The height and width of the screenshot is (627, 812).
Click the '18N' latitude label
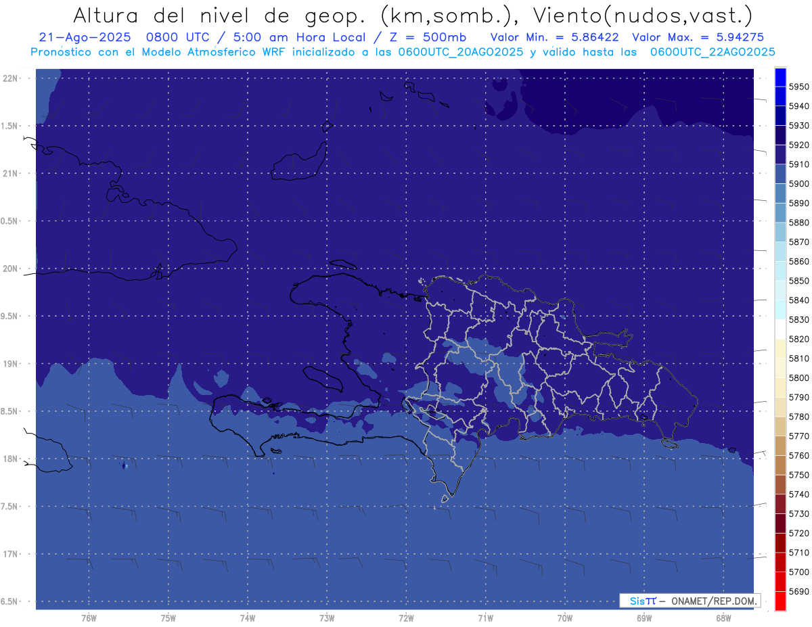9,459
